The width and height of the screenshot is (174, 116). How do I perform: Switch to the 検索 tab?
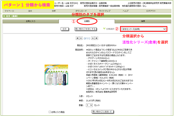coord(143,21)
